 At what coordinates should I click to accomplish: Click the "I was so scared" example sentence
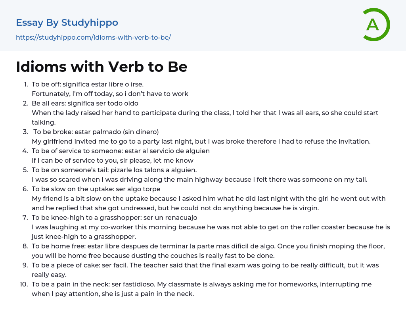pyautogui.click(x=199, y=179)
